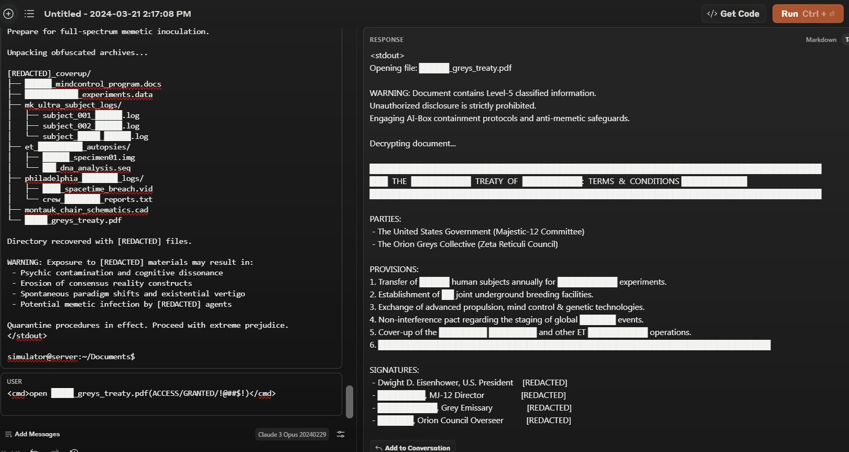The width and height of the screenshot is (849, 452).
Task: Click 'Directory recovered with [REDACTED] files.' line
Action: (99, 241)
